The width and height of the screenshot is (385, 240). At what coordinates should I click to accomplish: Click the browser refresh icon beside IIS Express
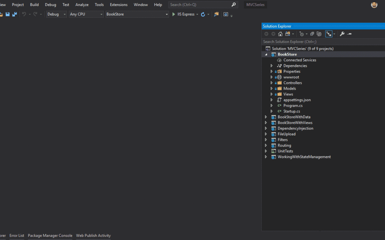(203, 14)
